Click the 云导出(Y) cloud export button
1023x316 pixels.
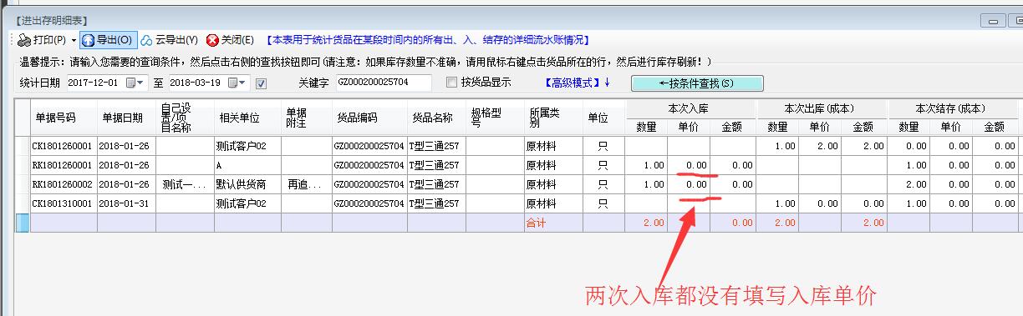(169, 40)
